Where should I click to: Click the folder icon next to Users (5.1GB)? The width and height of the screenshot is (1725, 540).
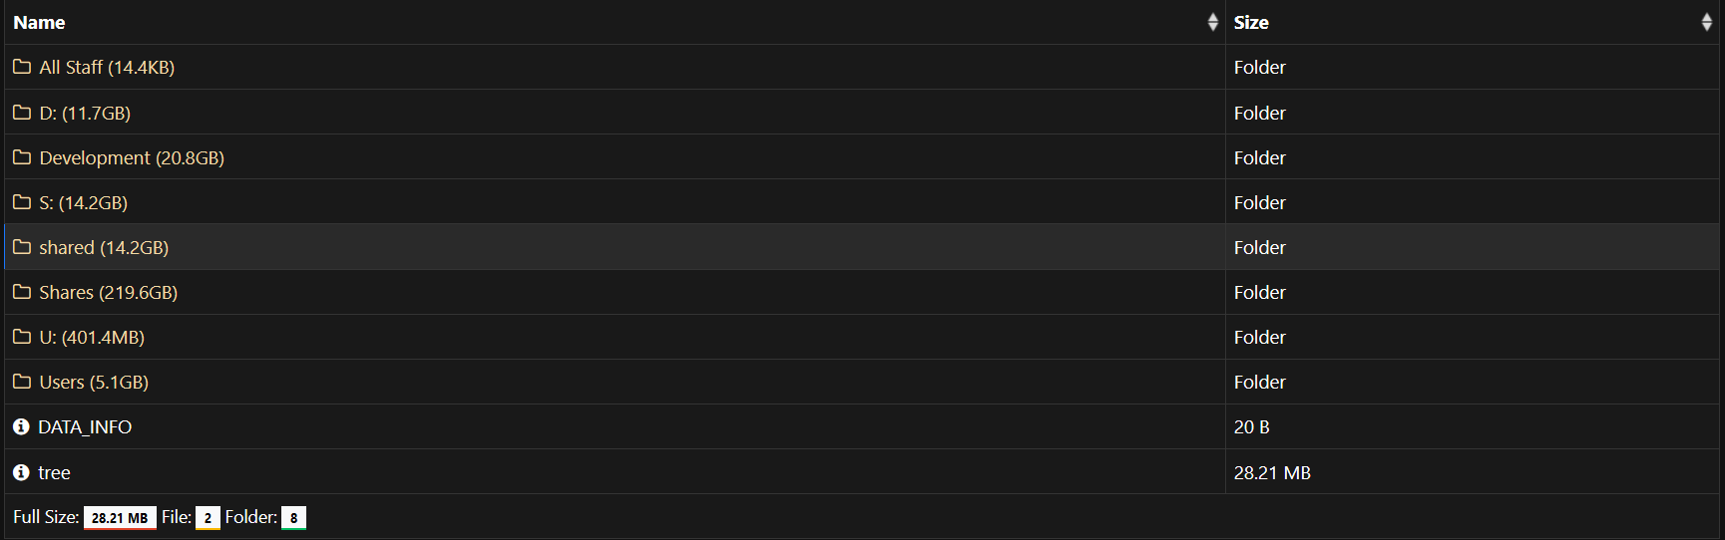[22, 382]
